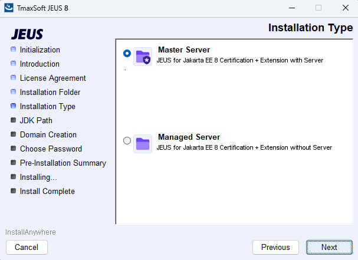
Task: Select the Master Server radio button
Action: [127, 53]
